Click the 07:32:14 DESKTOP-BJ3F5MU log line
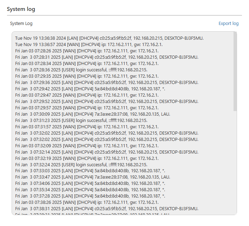 point(107,152)
